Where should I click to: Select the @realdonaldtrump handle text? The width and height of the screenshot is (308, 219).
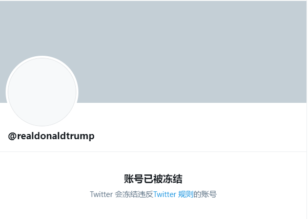click(x=51, y=136)
